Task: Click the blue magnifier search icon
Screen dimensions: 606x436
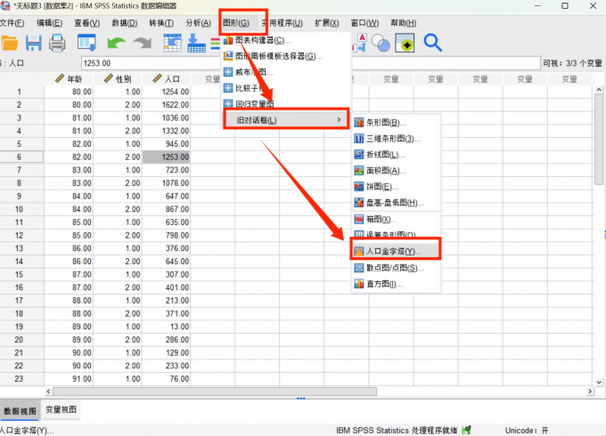Action: (x=432, y=43)
